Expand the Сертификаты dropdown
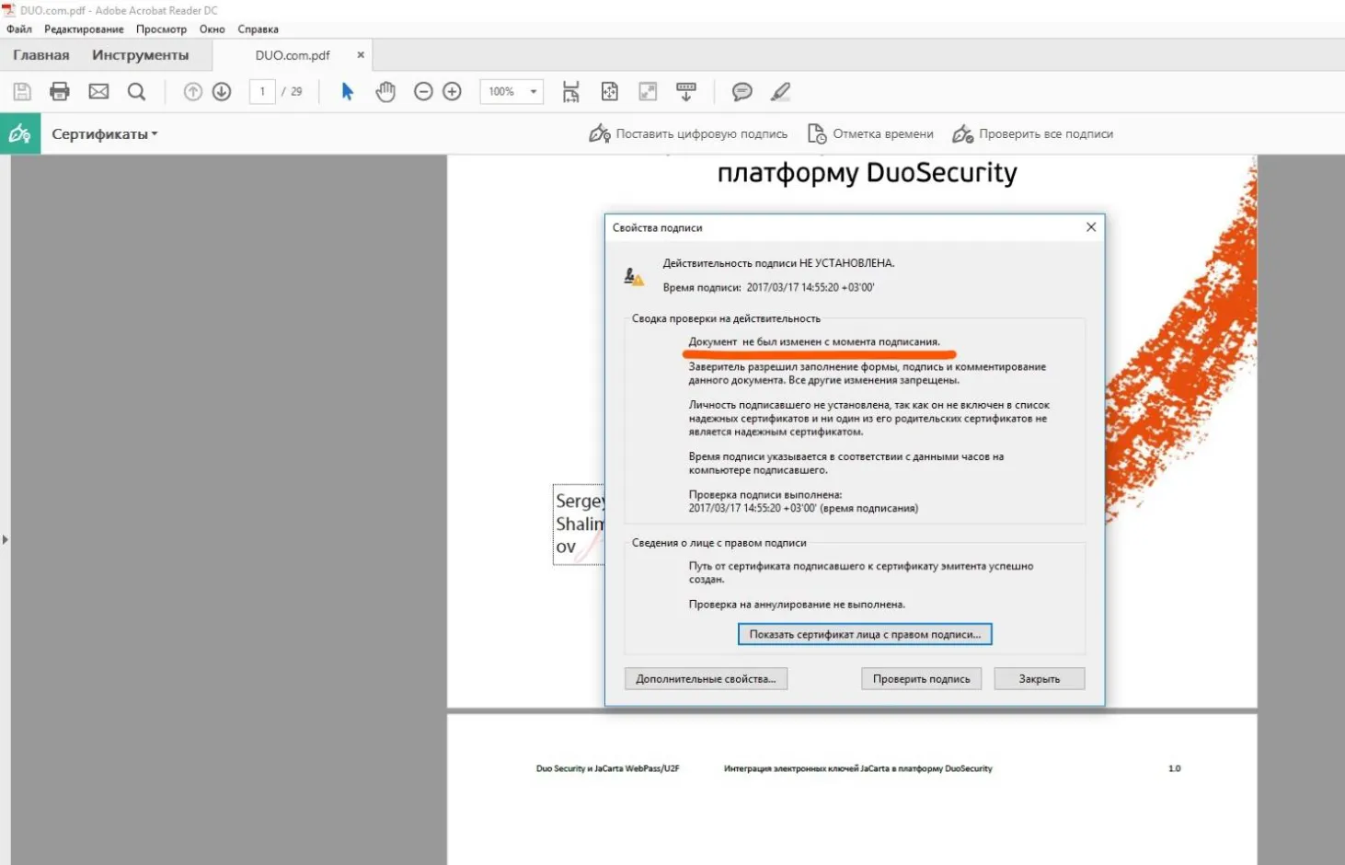This screenshot has height=865, width=1345. click(105, 133)
